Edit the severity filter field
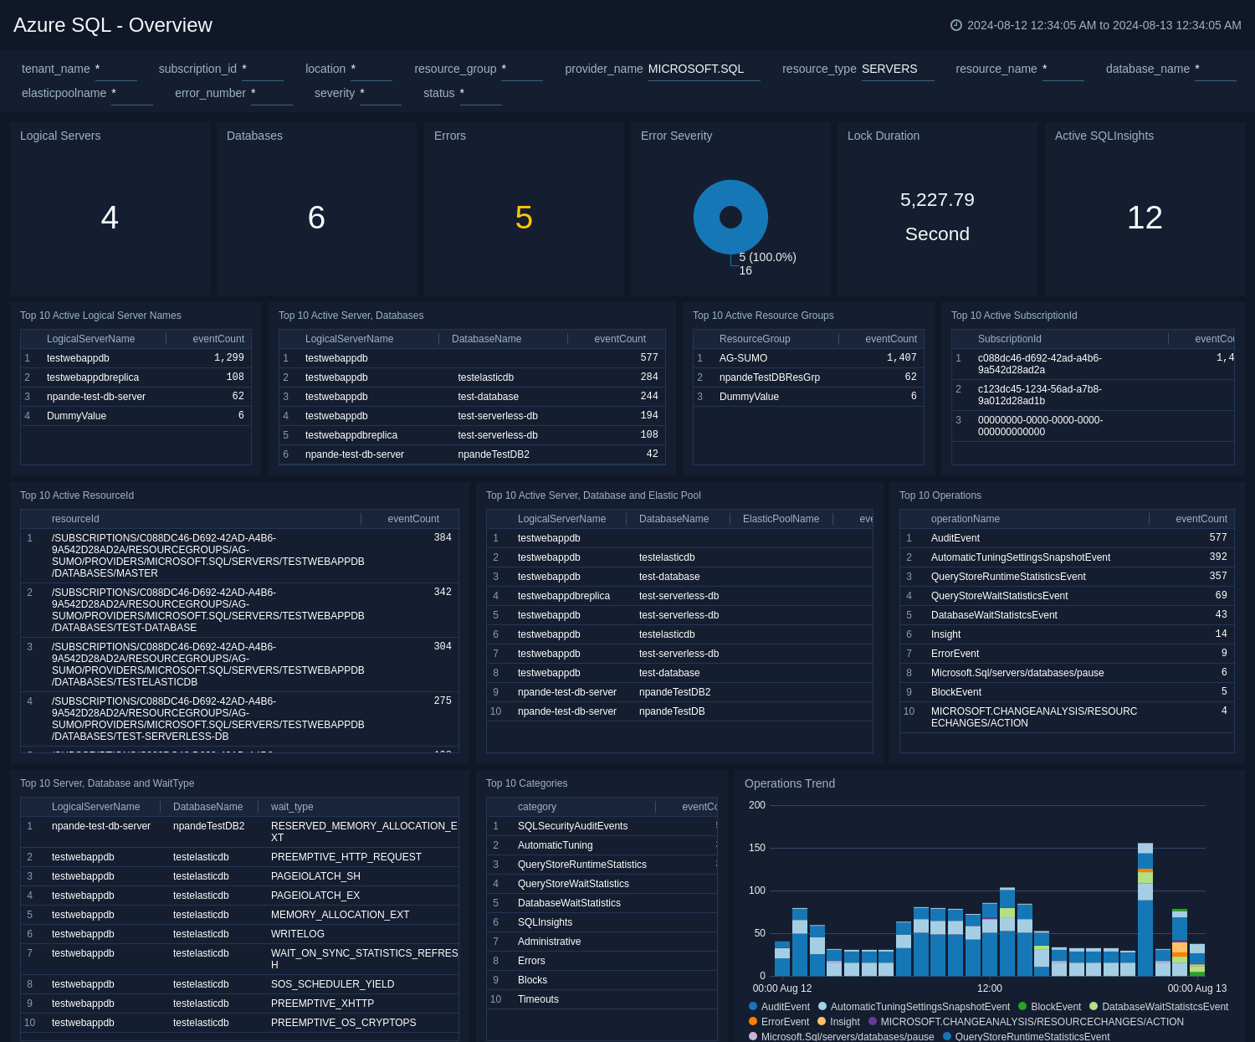Screen dimensions: 1255x1042 click(381, 94)
